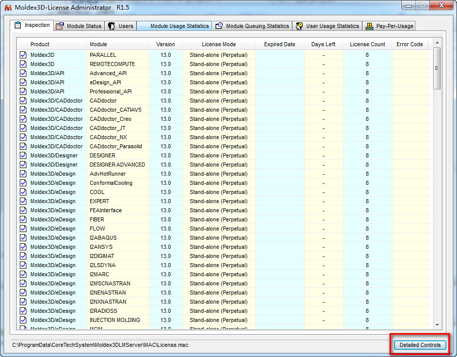Viewport: 457px width, 357px height.
Task: Toggle the I2MARC row checkbox
Action: [23, 274]
